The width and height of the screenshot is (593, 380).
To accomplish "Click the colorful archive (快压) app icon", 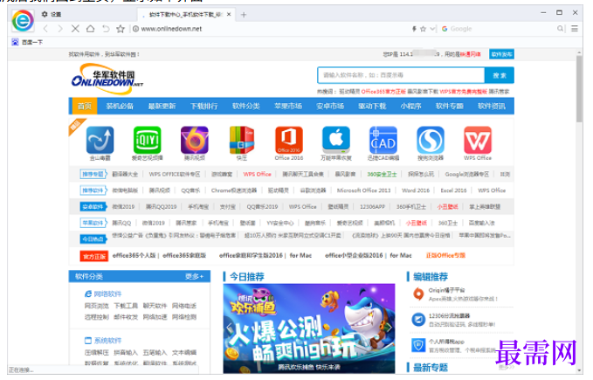I will (x=242, y=140).
